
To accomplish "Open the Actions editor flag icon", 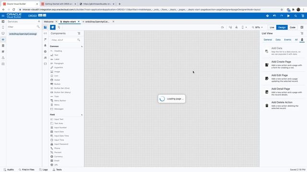I will [x=45, y=39].
